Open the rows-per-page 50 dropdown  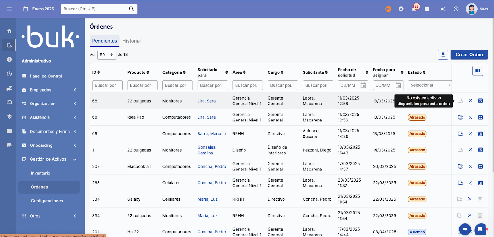[x=107, y=55]
